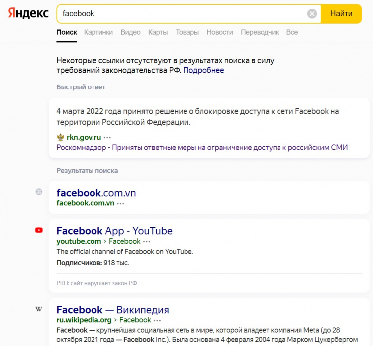Open the Товары tab
Screen dimensions: 373x346
pos(187,32)
